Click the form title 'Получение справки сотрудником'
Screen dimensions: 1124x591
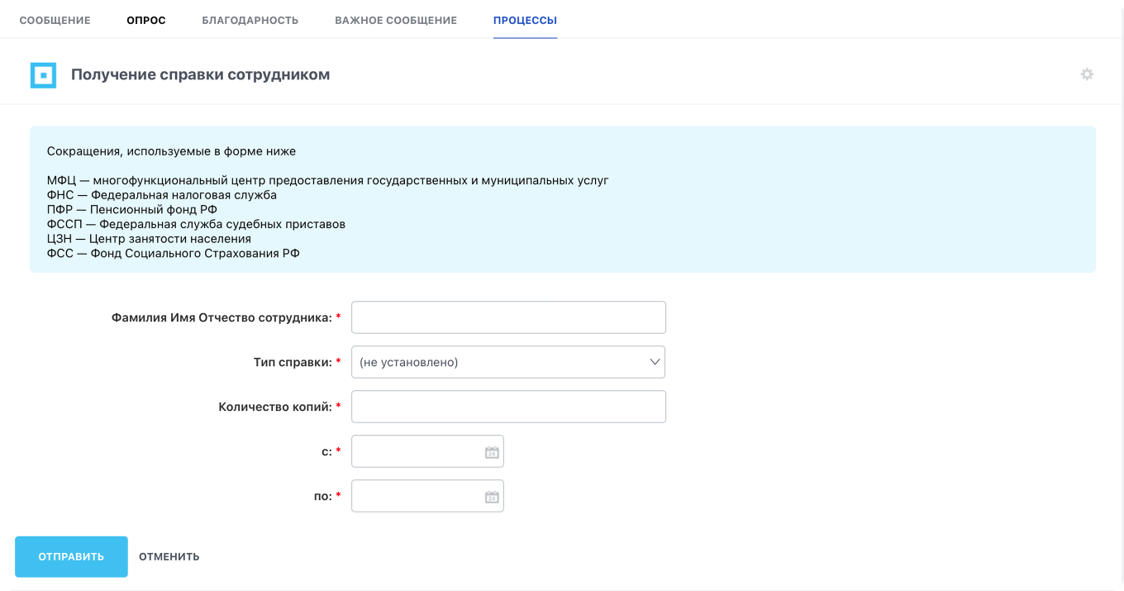(201, 74)
